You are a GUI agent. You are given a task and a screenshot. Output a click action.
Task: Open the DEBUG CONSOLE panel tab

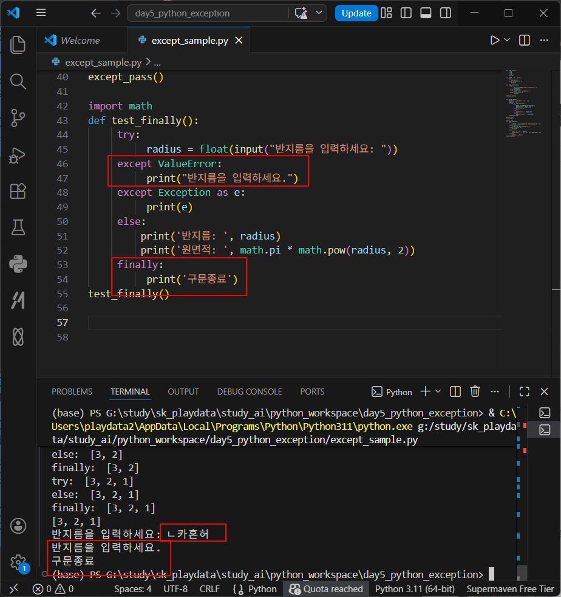coord(250,392)
